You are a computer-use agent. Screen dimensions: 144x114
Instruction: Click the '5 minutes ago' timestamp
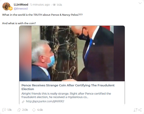pos(40,5)
